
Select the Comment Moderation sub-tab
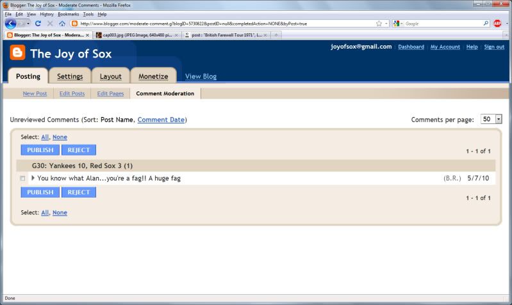click(165, 93)
